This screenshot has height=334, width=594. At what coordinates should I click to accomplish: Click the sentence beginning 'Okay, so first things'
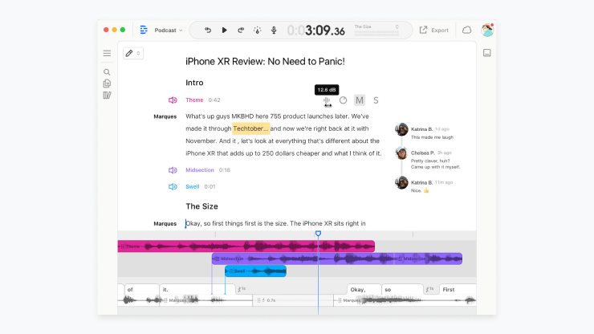(x=275, y=224)
